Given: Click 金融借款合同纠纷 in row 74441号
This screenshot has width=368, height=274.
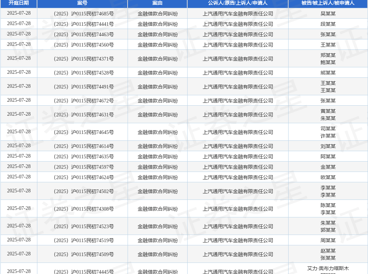Looking at the screenshot, I should [x=157, y=24].
